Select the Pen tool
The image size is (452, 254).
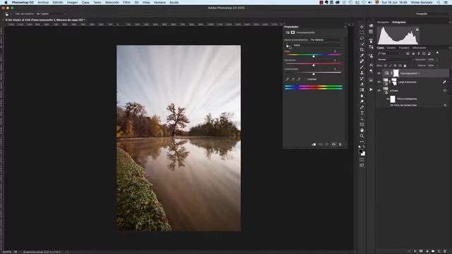point(362,107)
